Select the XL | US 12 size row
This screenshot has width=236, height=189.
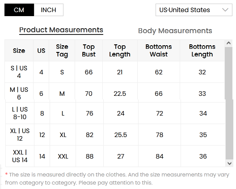(x=116, y=135)
